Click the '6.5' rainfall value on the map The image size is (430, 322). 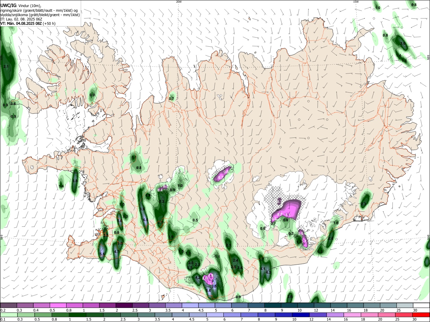[x=145, y=220]
